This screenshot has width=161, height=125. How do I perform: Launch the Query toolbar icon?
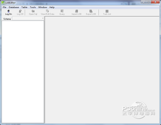[62, 11]
